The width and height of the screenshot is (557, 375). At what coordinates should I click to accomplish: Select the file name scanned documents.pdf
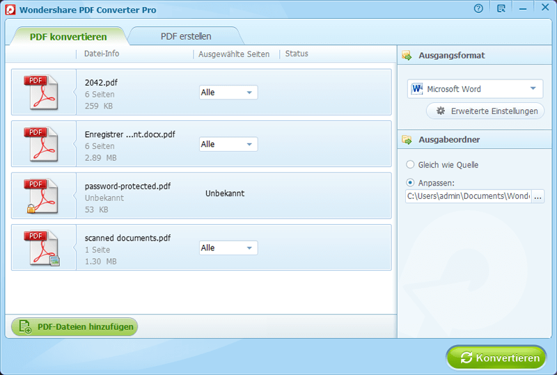(127, 238)
